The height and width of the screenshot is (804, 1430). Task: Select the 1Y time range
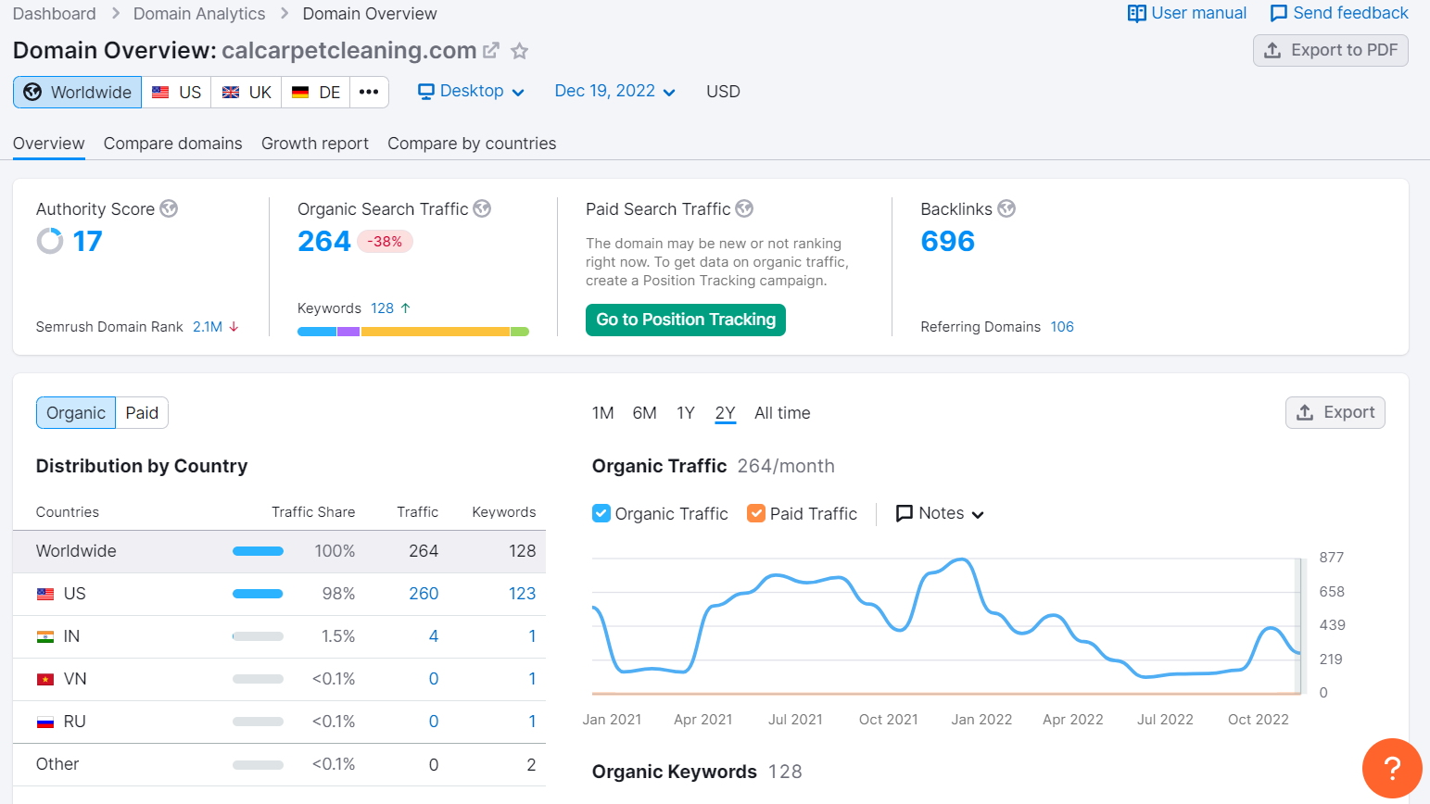(686, 413)
